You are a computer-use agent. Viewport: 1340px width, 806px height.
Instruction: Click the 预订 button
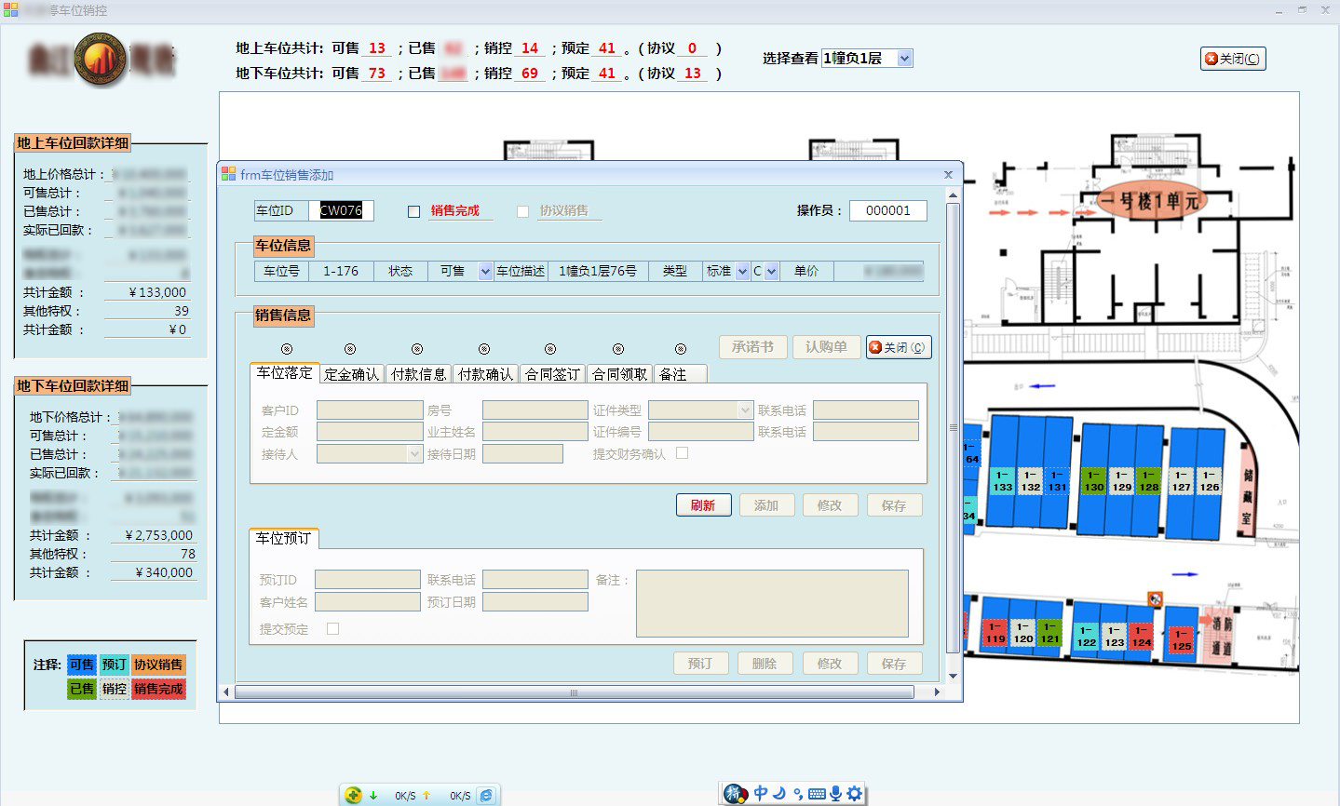point(700,664)
